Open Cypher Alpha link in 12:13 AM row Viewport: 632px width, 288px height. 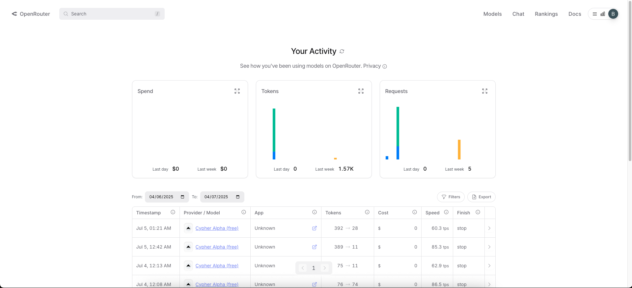coord(217,266)
